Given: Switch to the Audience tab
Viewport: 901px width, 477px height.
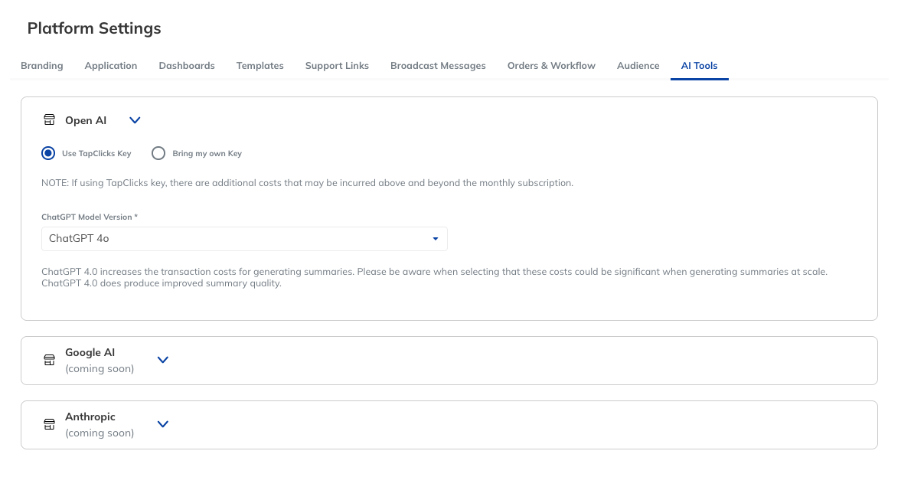Looking at the screenshot, I should (638, 66).
